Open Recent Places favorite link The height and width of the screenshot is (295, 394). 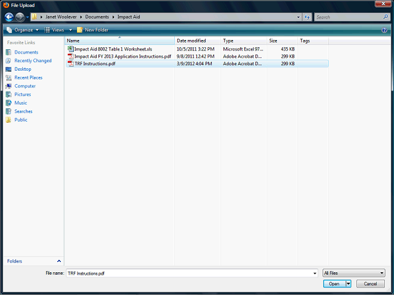(28, 77)
